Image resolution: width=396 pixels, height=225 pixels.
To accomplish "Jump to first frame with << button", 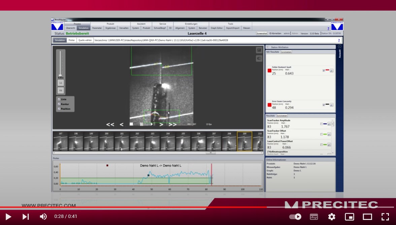I will click(x=110, y=125).
